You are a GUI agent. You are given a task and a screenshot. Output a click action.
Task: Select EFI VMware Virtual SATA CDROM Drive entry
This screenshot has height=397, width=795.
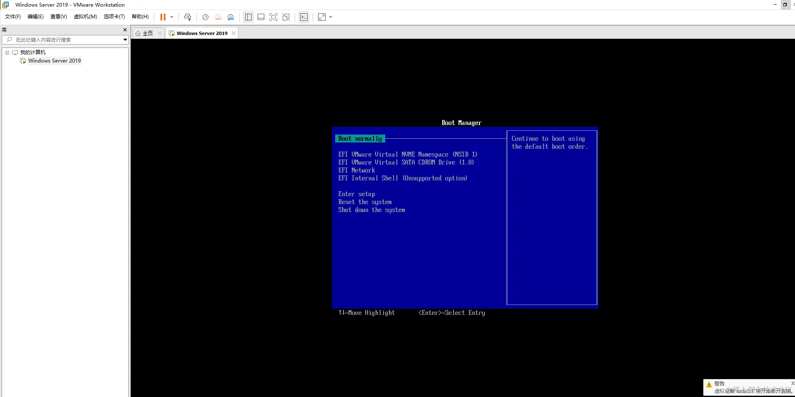[406, 162]
